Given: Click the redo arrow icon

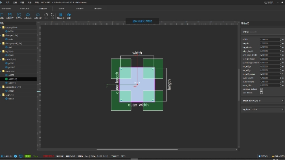Looking at the screenshot, I should tap(53, 15).
